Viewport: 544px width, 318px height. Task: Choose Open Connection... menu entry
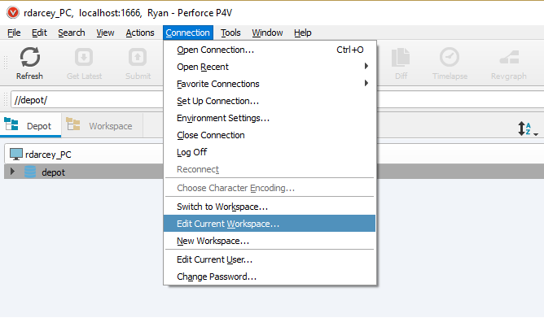click(270, 50)
